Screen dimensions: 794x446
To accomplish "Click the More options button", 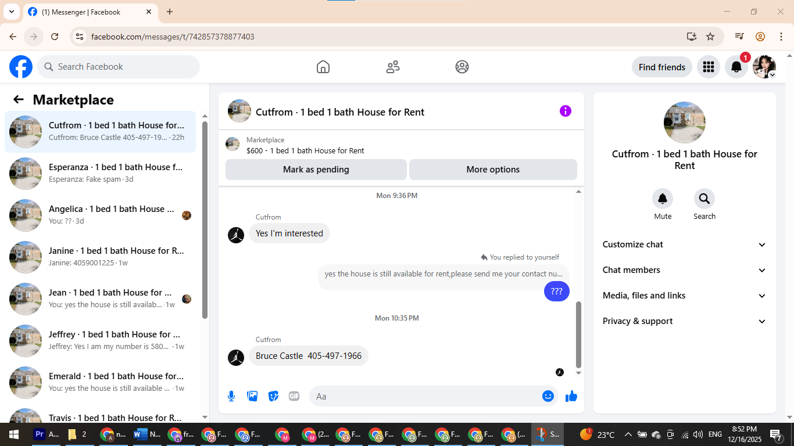I will coord(493,170).
